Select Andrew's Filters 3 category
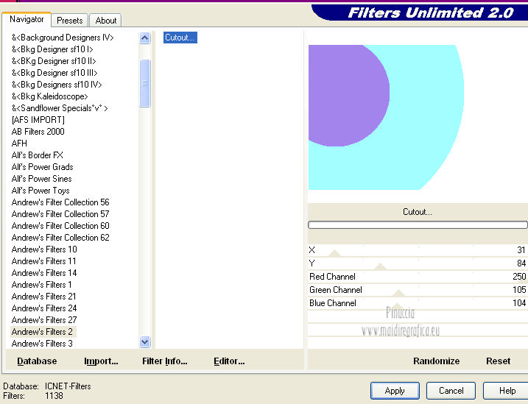The height and width of the screenshot is (404, 528). 42,344
